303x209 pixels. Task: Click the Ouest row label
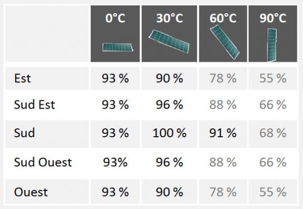coord(31,192)
